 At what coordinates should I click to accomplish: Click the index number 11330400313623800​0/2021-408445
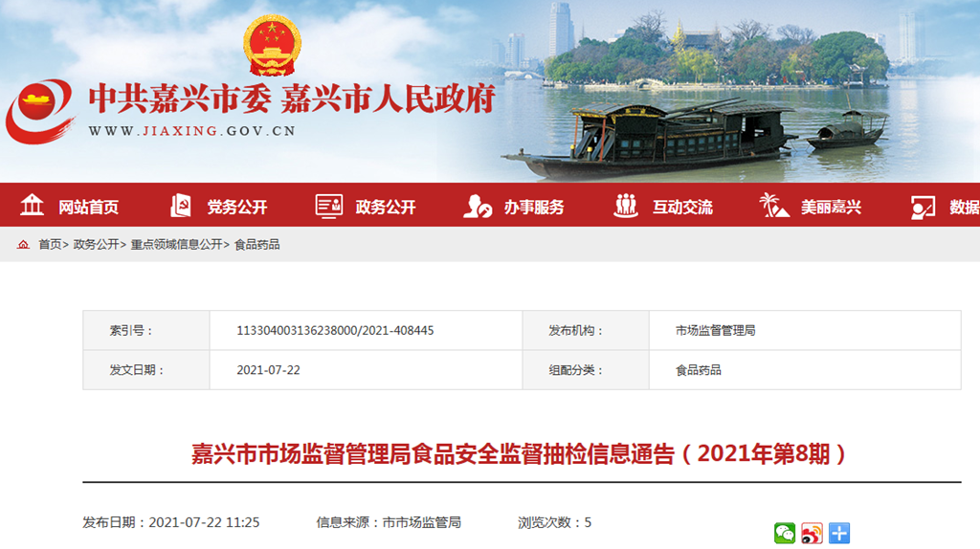pos(335,330)
